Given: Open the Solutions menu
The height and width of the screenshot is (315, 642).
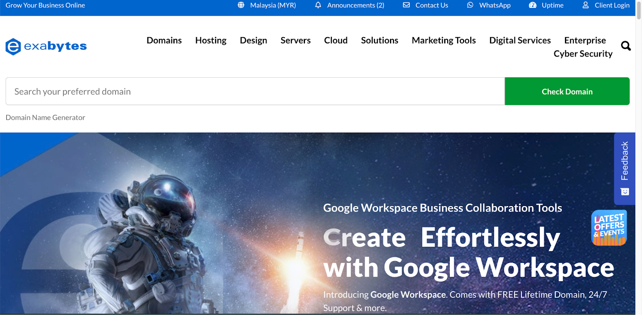Looking at the screenshot, I should [380, 40].
